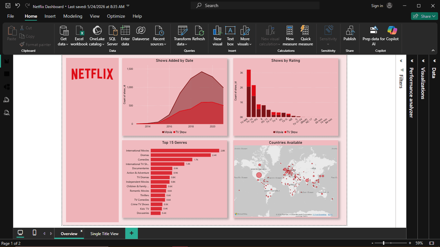Screen dimensions: 440x247
Task: Expand the Performance analyzer pane
Action: pos(412,61)
